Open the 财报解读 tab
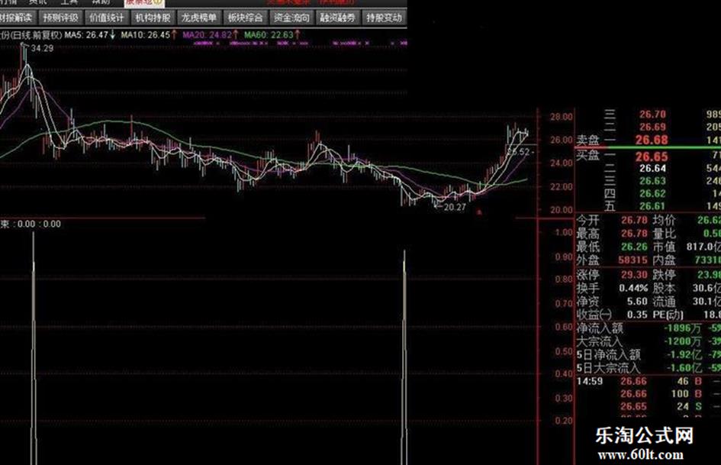Viewport: 721px width, 465px height. (x=17, y=18)
